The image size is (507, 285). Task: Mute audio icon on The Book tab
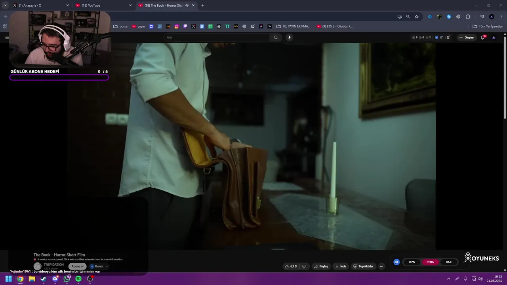pos(187,6)
